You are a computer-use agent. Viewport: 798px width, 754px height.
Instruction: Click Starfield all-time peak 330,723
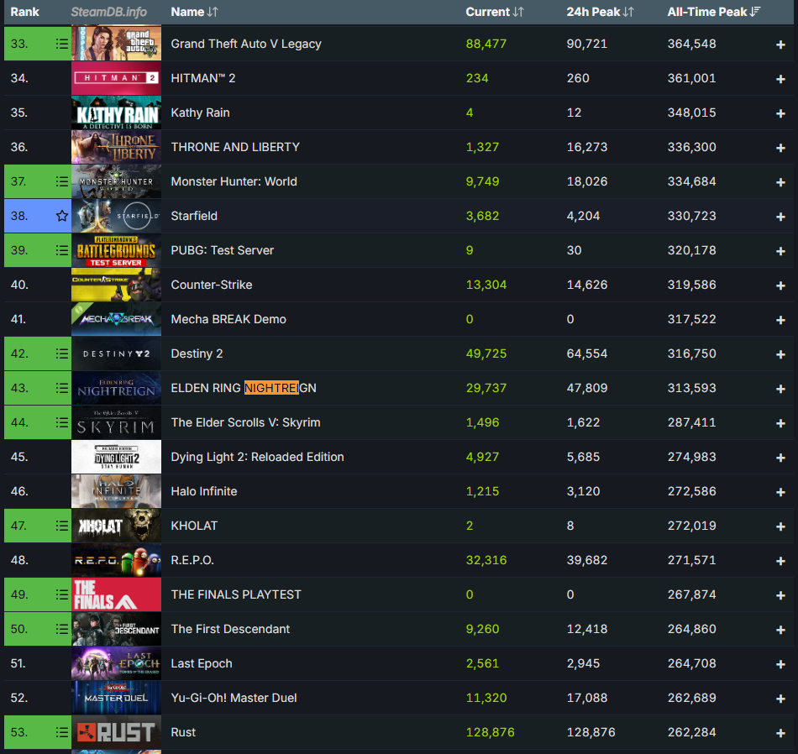coord(691,216)
